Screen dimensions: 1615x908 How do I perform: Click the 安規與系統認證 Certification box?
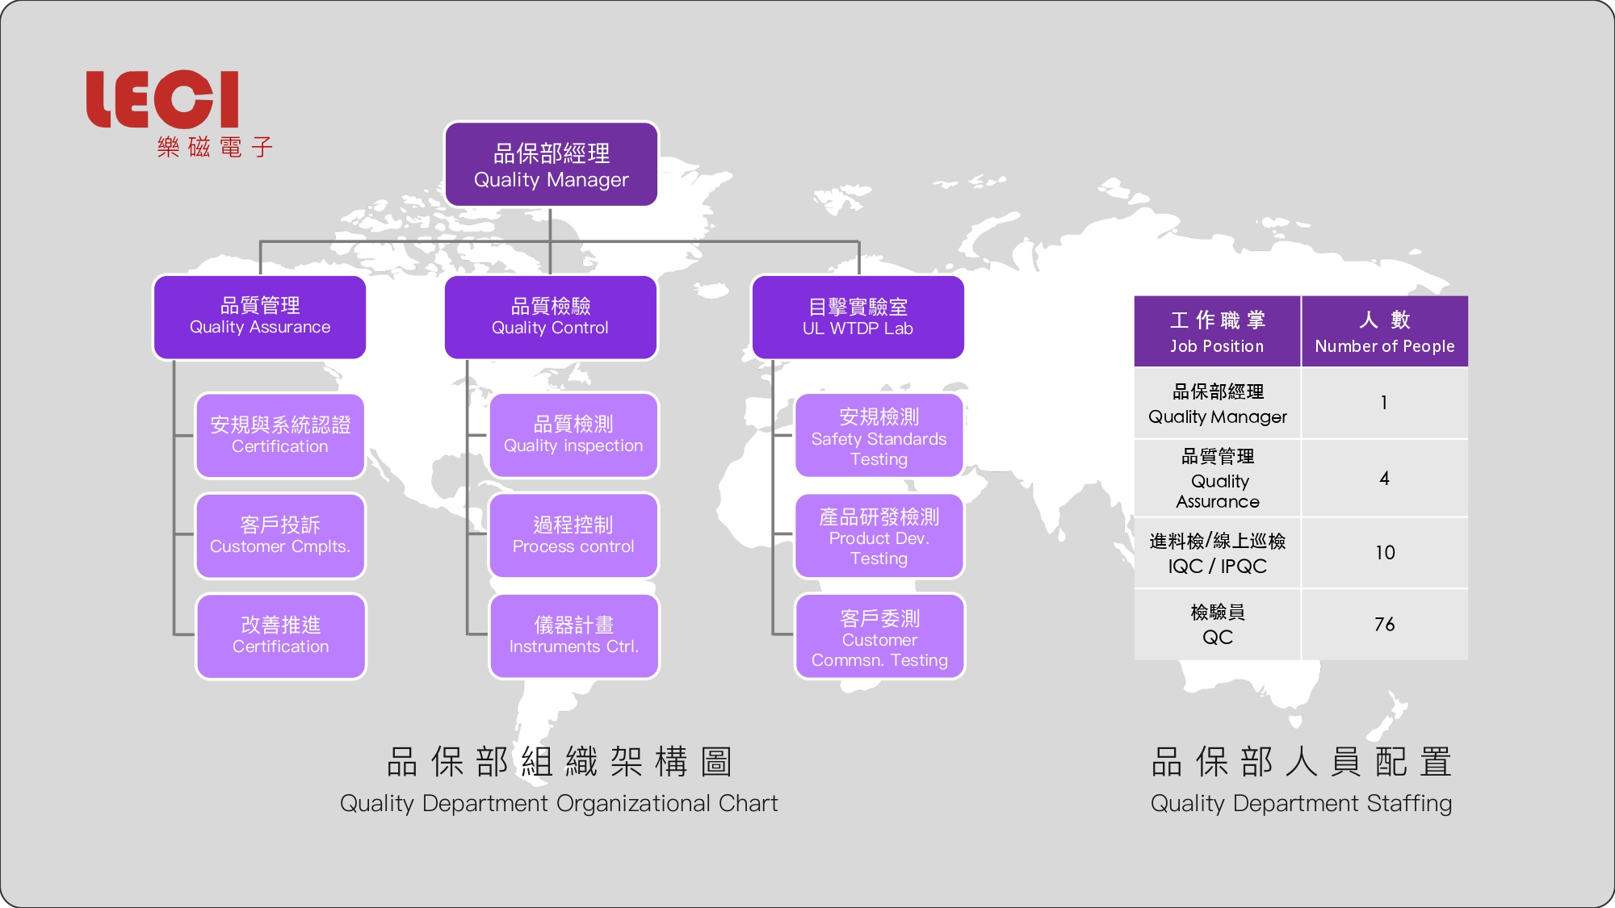tap(280, 436)
